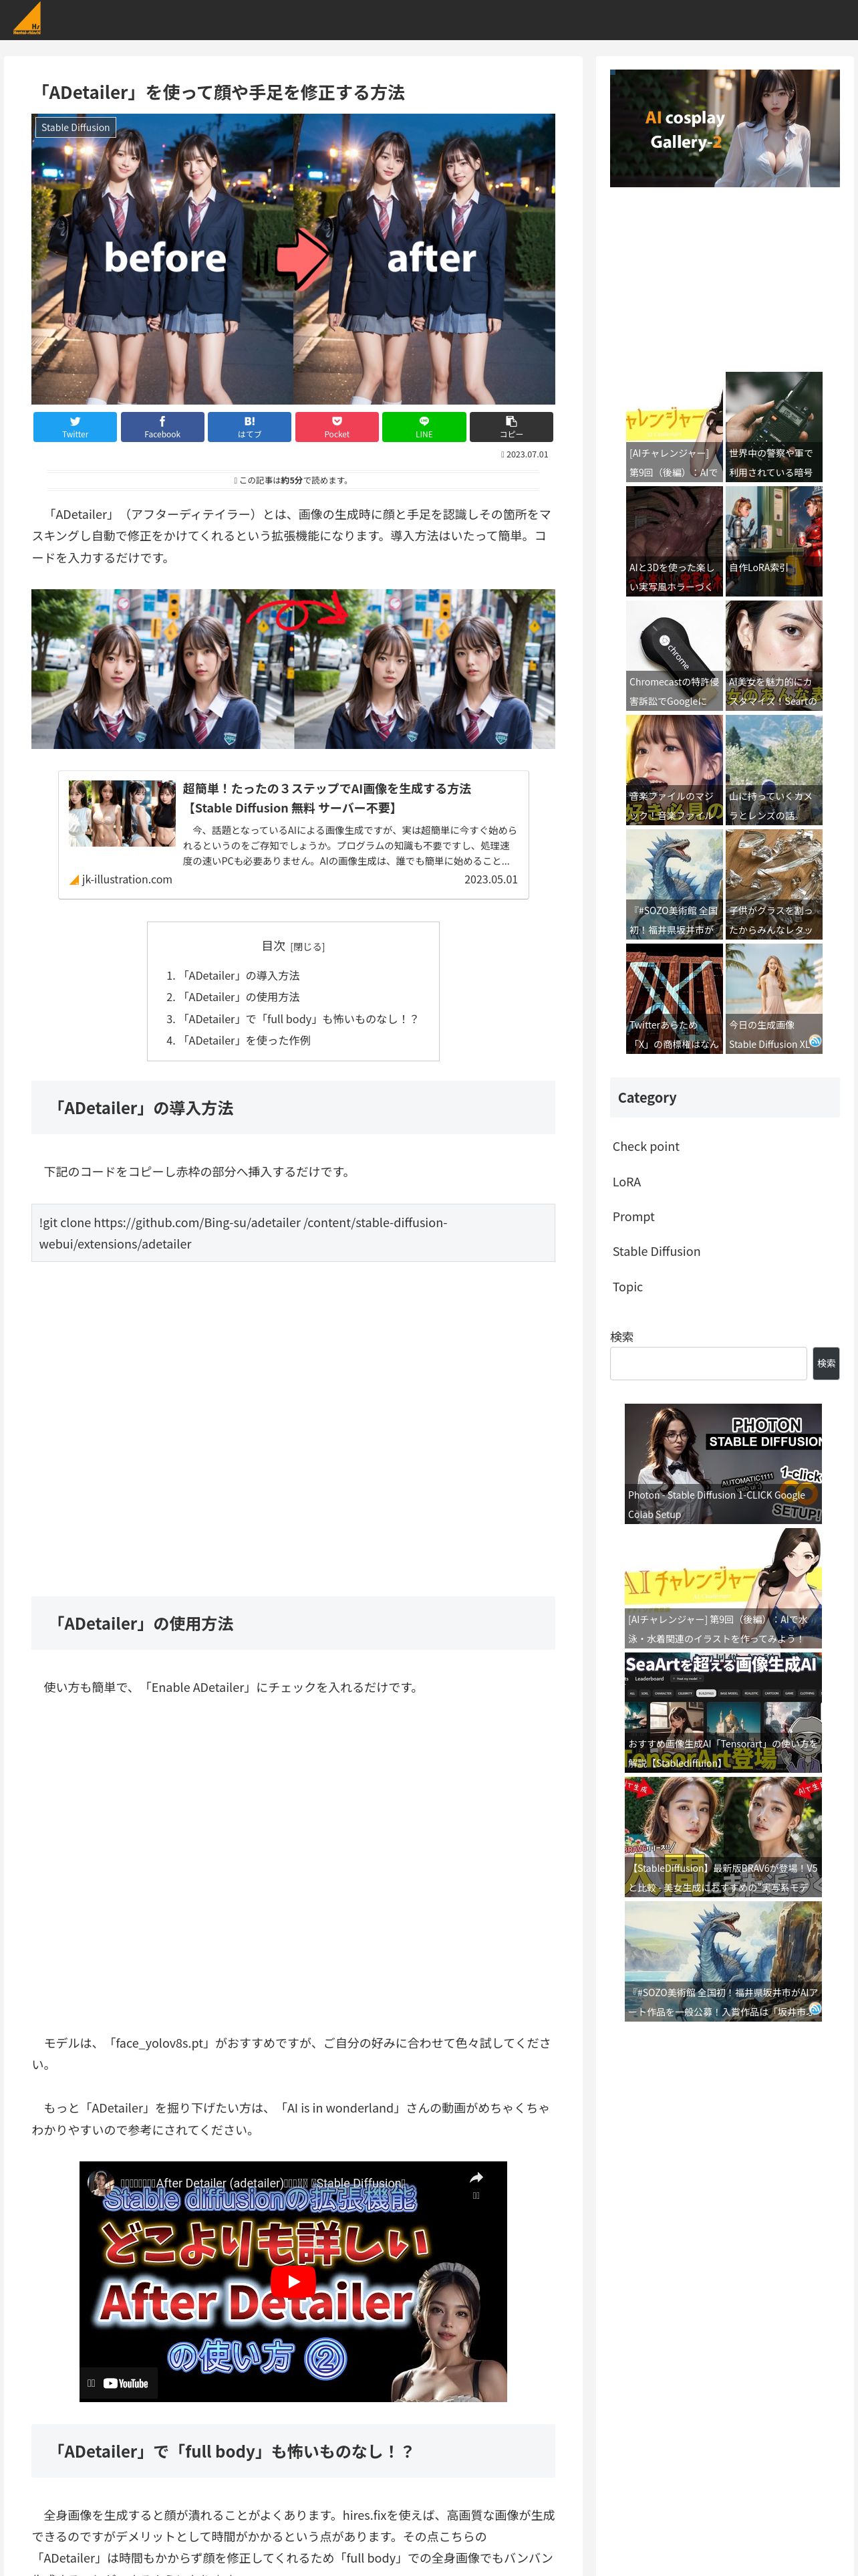This screenshot has height=2576, width=858.
Task: Open the 山に持っていくカメラ grid thumbnail
Action: pos(774,770)
